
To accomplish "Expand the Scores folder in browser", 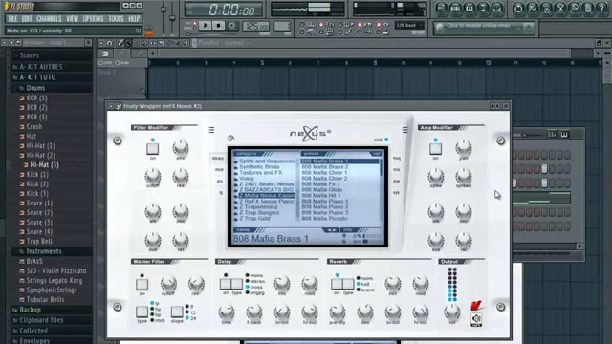I will pyautogui.click(x=29, y=55).
